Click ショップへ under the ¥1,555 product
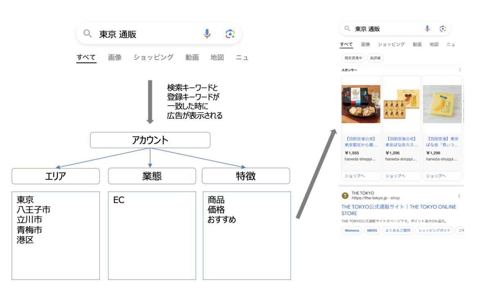The image size is (491, 290). [354, 176]
